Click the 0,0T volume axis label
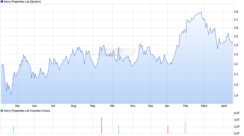Screen dimensions: 244x136 237,133
